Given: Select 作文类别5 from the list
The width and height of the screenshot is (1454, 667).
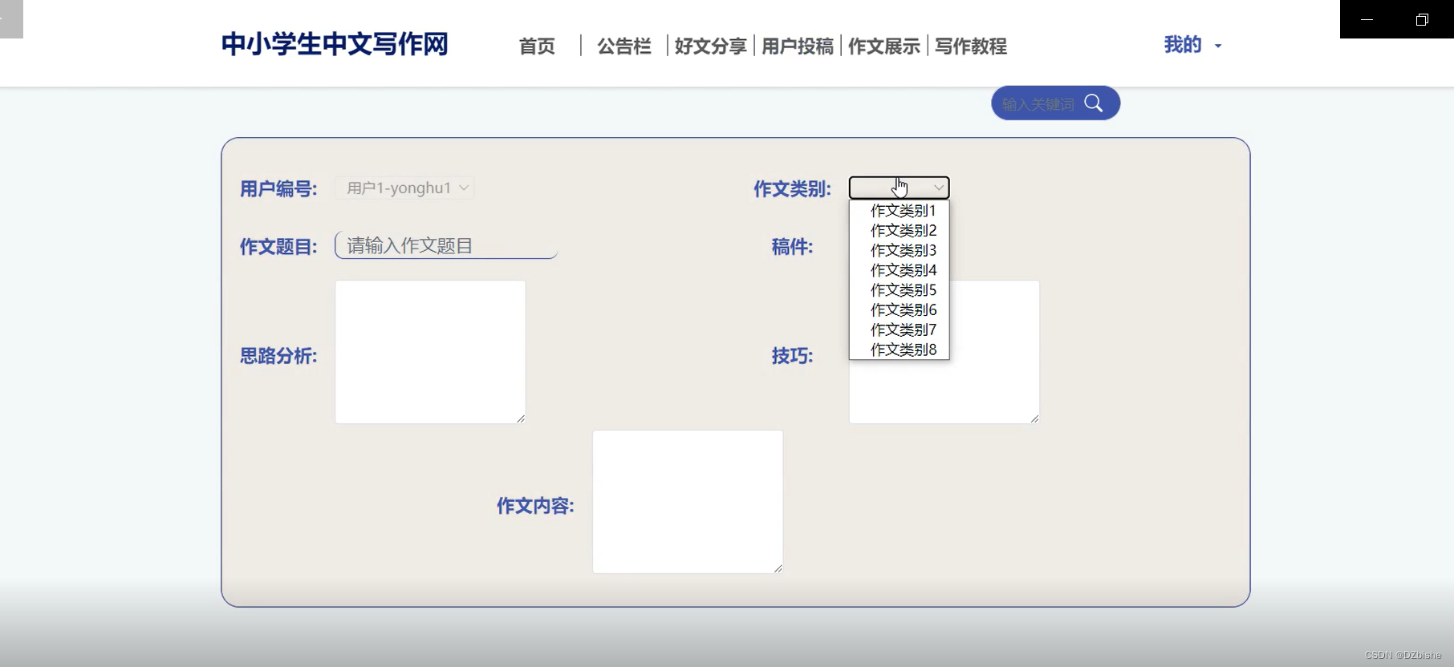Looking at the screenshot, I should click(x=900, y=290).
